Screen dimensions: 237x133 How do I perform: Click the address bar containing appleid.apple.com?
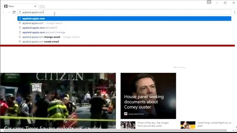tap(124, 12)
